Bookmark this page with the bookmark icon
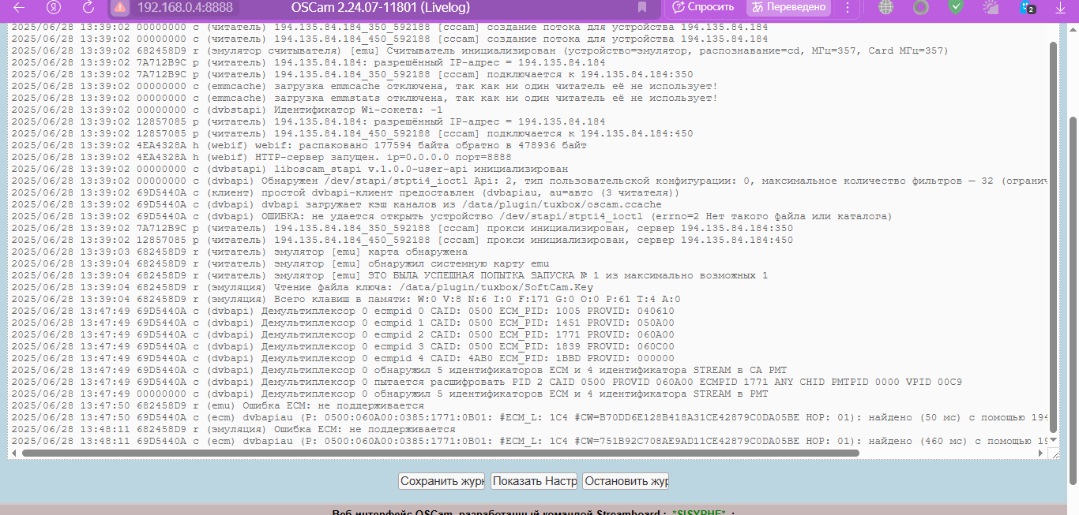 (x=642, y=8)
